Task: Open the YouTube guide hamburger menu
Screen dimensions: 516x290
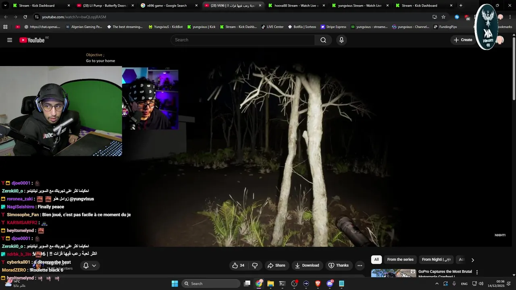Action: coord(10,40)
